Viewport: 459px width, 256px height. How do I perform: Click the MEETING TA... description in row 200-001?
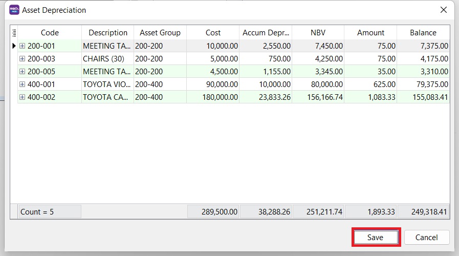[x=108, y=46]
